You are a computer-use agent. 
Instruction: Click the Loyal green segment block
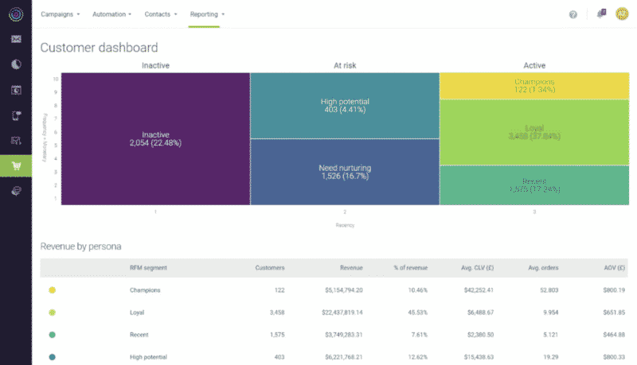point(533,132)
